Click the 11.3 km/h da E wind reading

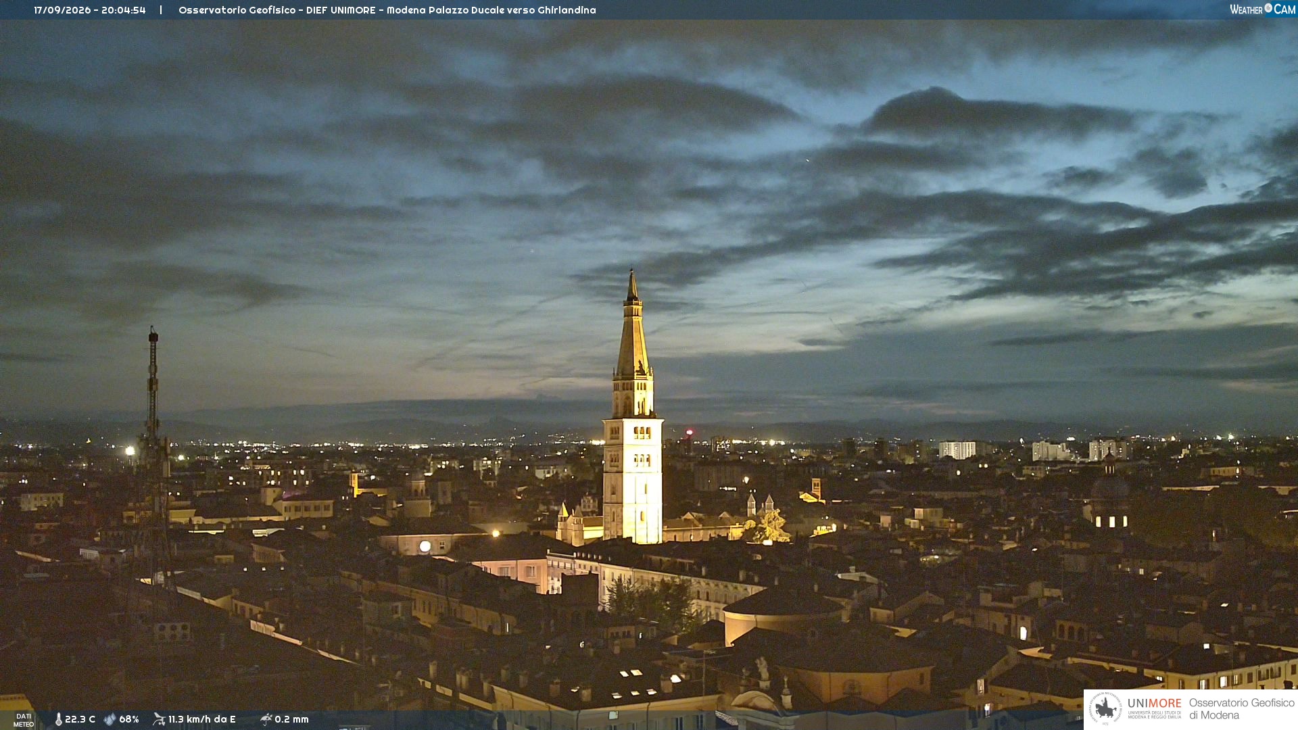coord(201,719)
